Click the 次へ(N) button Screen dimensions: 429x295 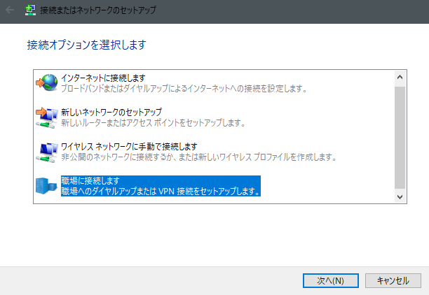[330, 280]
